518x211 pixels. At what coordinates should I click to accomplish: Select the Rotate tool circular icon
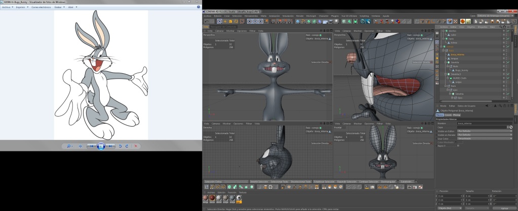(236, 21)
